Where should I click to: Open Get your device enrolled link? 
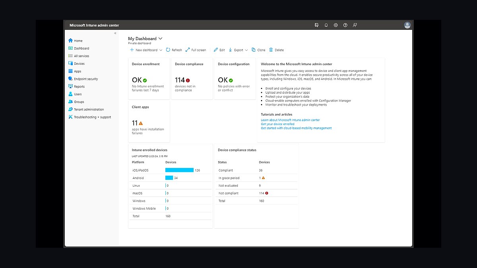pos(277,124)
